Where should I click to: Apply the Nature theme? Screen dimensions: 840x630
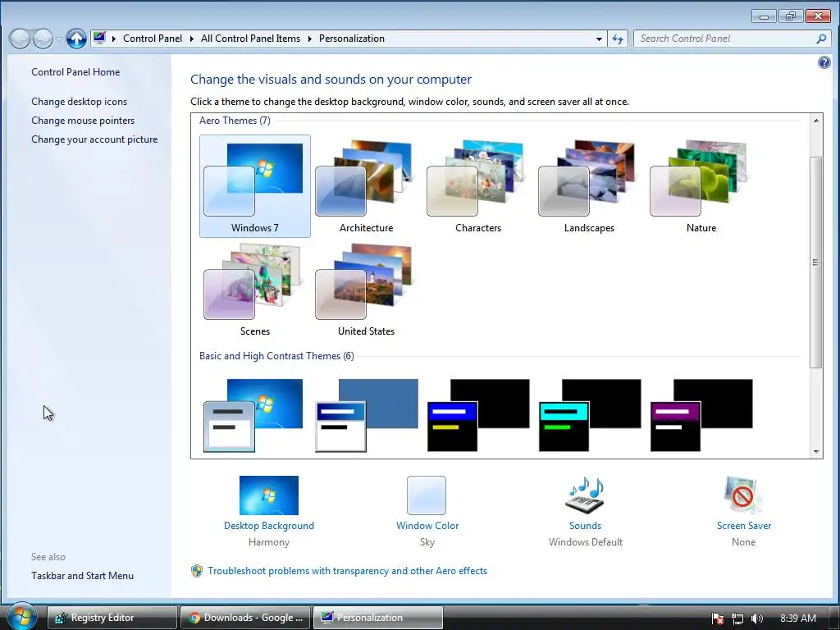701,186
